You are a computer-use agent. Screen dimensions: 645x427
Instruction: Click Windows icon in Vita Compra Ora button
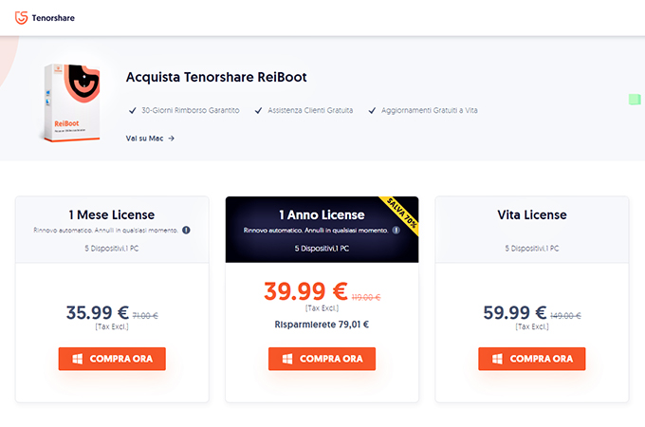tap(497, 359)
